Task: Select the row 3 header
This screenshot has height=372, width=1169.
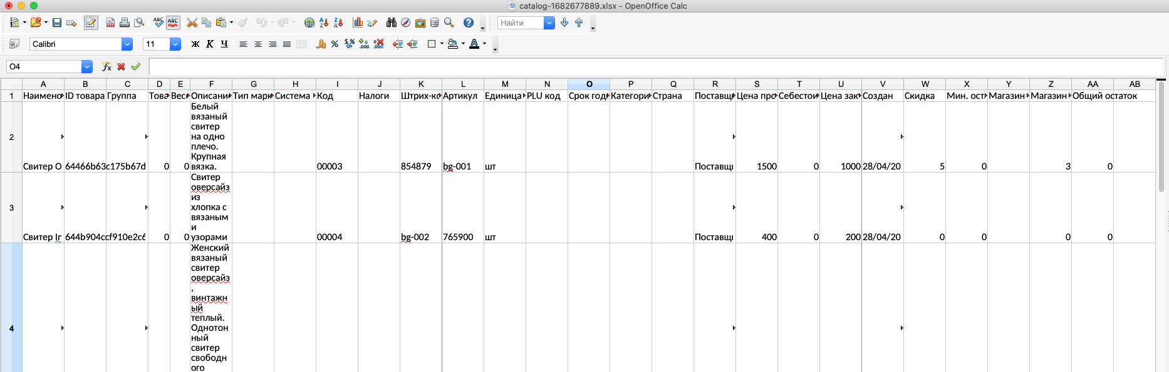Action: click(x=11, y=208)
